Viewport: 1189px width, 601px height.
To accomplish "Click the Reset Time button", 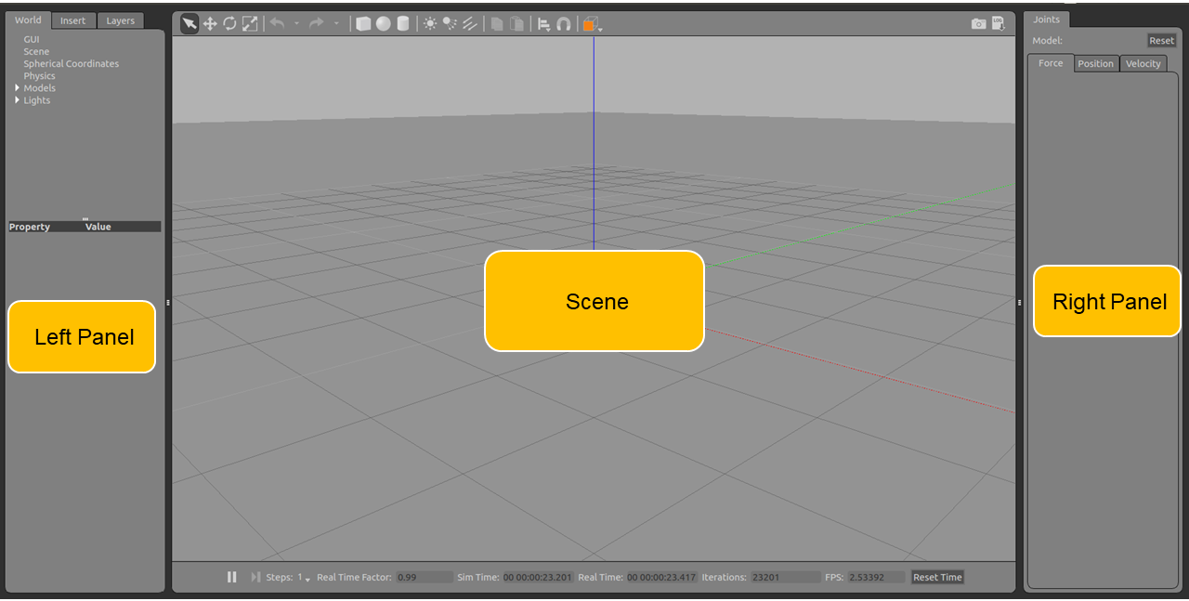I will click(x=937, y=577).
